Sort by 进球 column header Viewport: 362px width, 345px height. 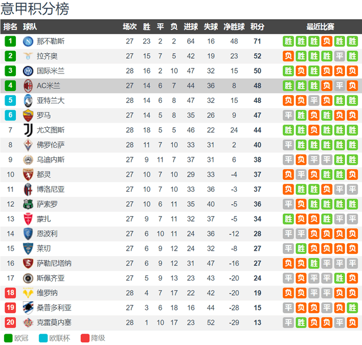pos(191,27)
